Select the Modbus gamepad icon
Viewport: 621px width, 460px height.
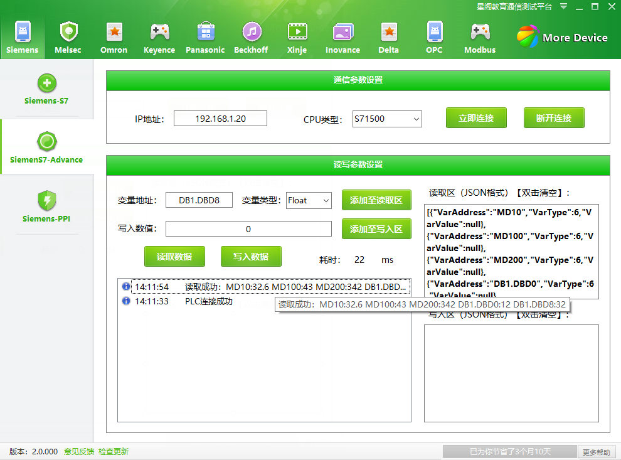coord(480,32)
